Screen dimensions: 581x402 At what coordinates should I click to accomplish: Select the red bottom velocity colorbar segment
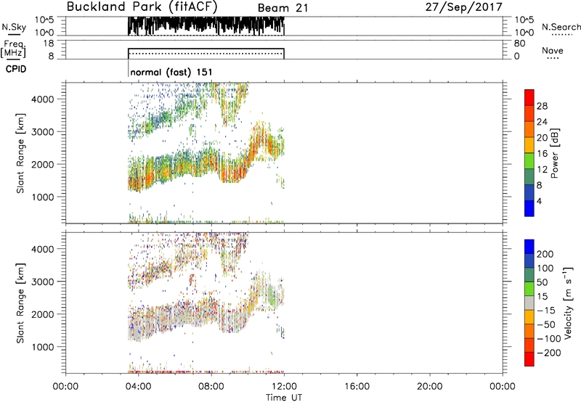[529, 359]
